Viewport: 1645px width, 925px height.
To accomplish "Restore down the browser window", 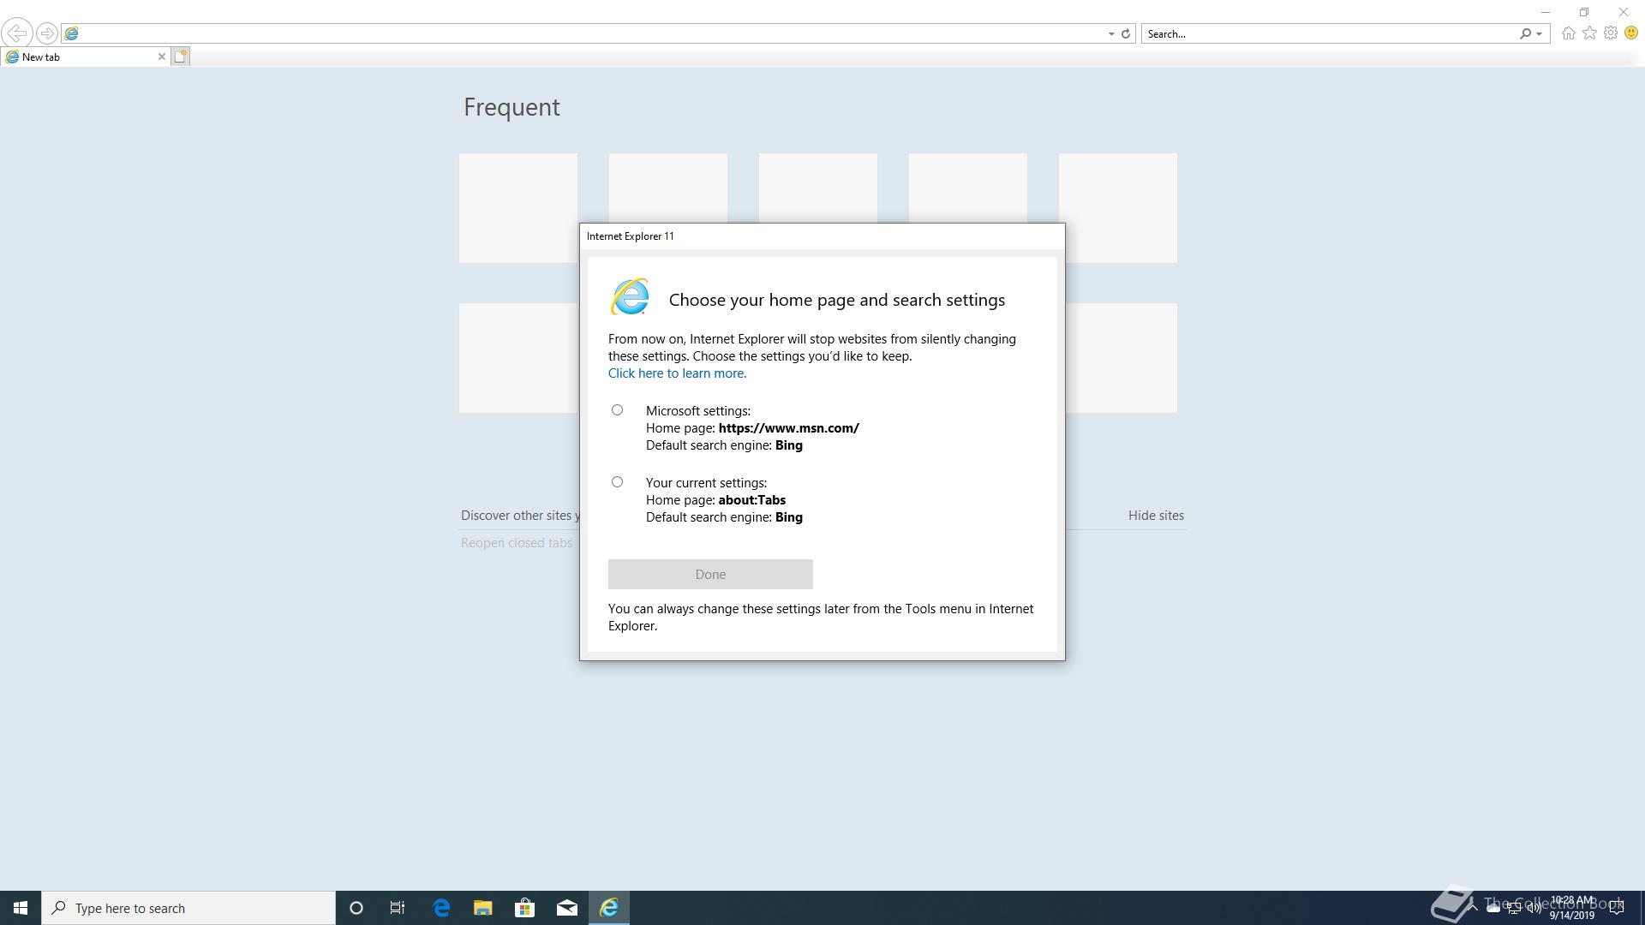I will tap(1584, 12).
